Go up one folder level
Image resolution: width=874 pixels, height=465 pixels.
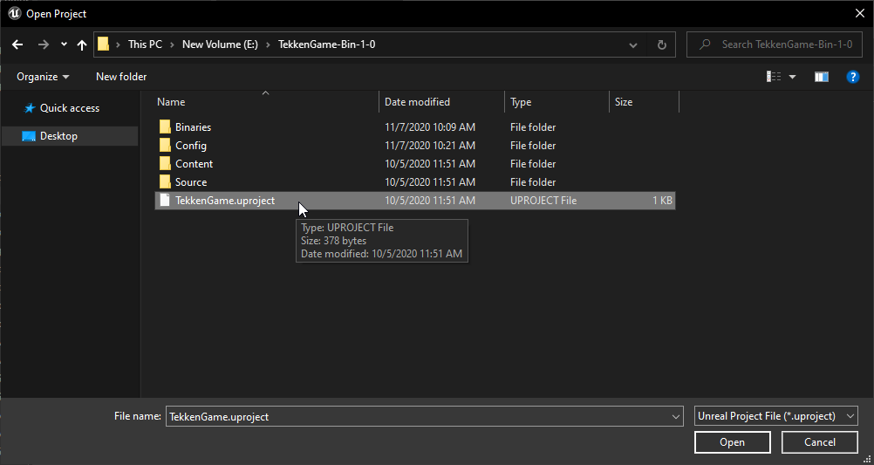click(x=82, y=44)
